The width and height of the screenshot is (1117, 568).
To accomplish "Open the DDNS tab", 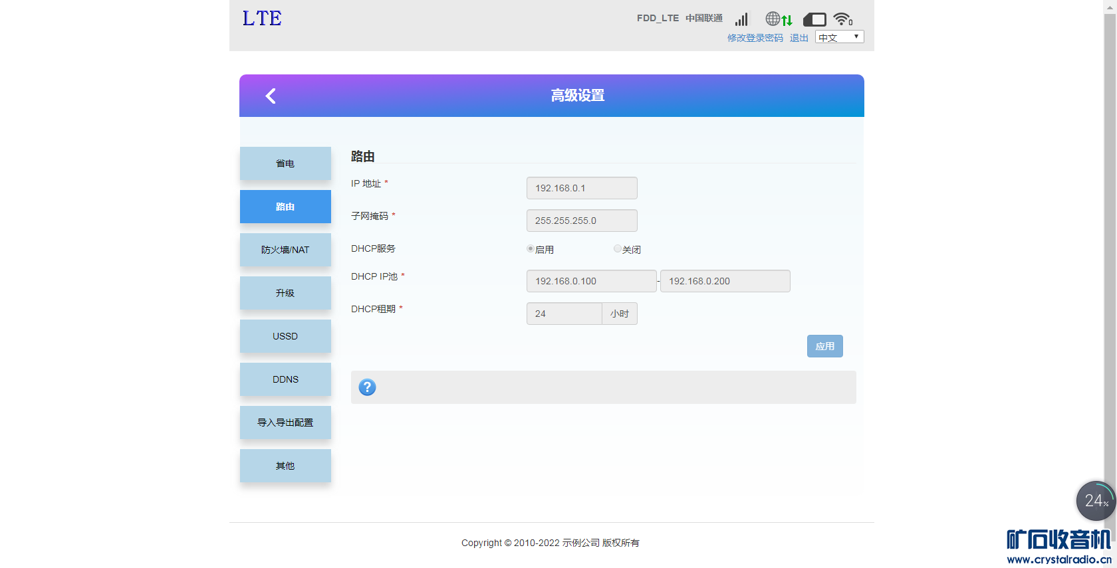I will tap(285, 379).
